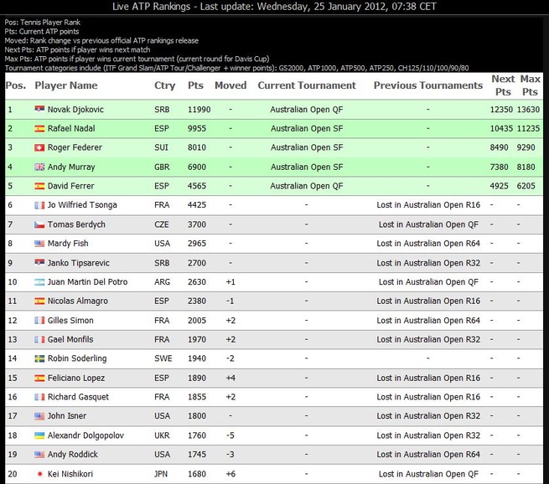Click the Swedish flag beside Robin Soderling
Image resolution: width=549 pixels, height=484 pixels.
[x=39, y=358]
